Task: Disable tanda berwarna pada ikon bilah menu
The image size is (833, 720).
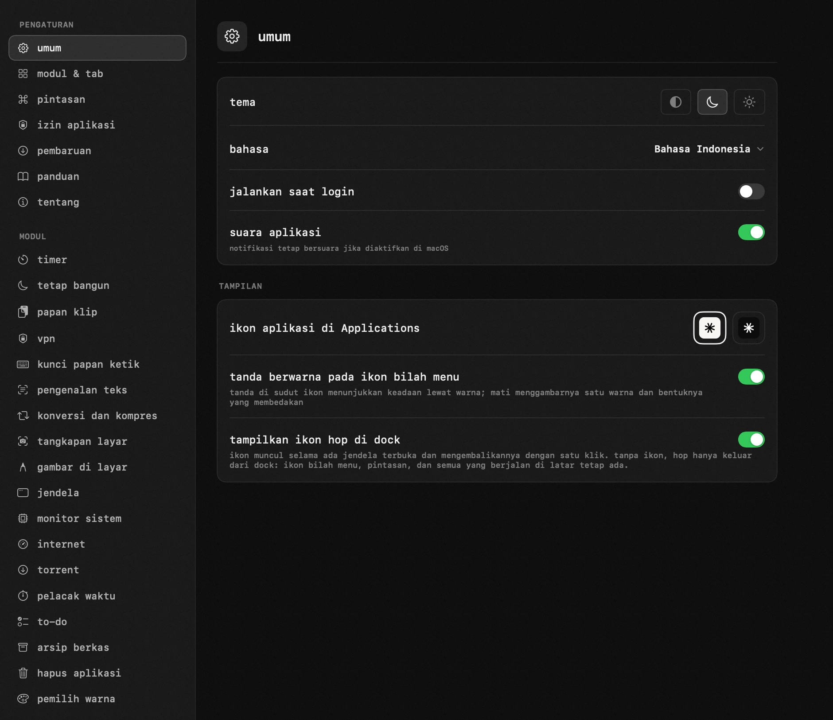Action: [751, 377]
